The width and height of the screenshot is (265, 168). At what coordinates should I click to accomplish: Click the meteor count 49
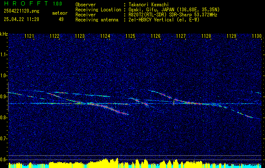[x=61, y=19]
